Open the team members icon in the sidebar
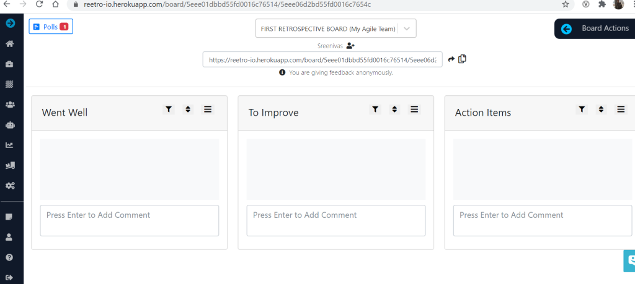635x284 pixels. [10, 104]
